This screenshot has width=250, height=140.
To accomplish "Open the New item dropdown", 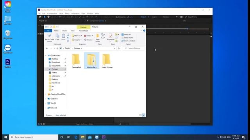I will coord(103,35).
